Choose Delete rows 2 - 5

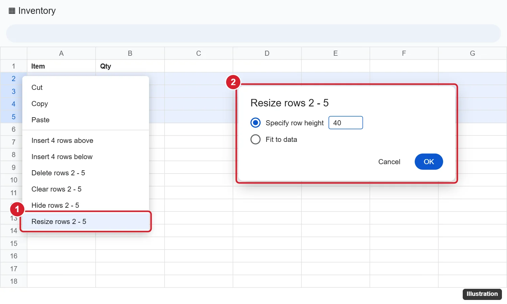click(86, 173)
